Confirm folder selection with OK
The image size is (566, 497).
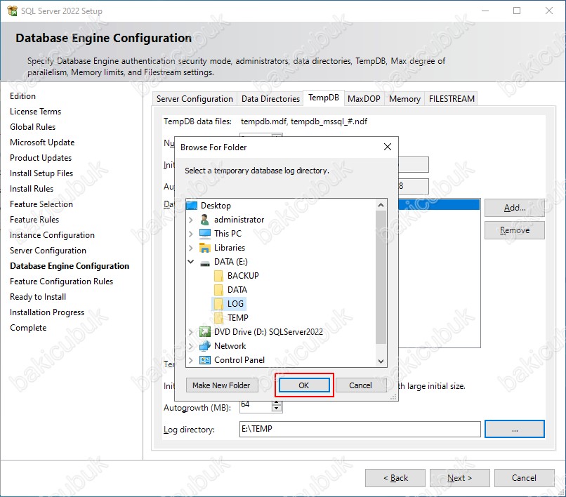coord(304,385)
